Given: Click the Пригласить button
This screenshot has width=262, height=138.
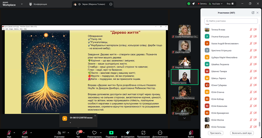Looking at the screenshot, I should point(215,133).
